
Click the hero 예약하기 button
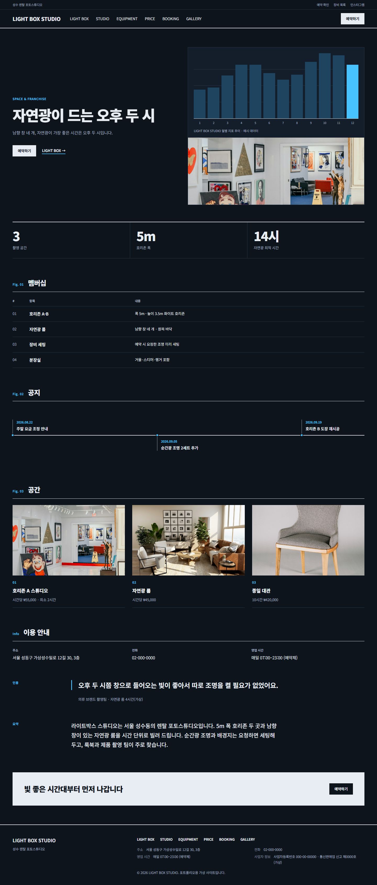click(24, 151)
